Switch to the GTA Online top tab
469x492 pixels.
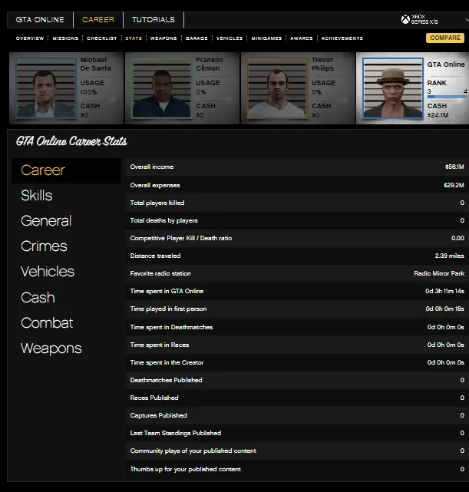tap(40, 19)
